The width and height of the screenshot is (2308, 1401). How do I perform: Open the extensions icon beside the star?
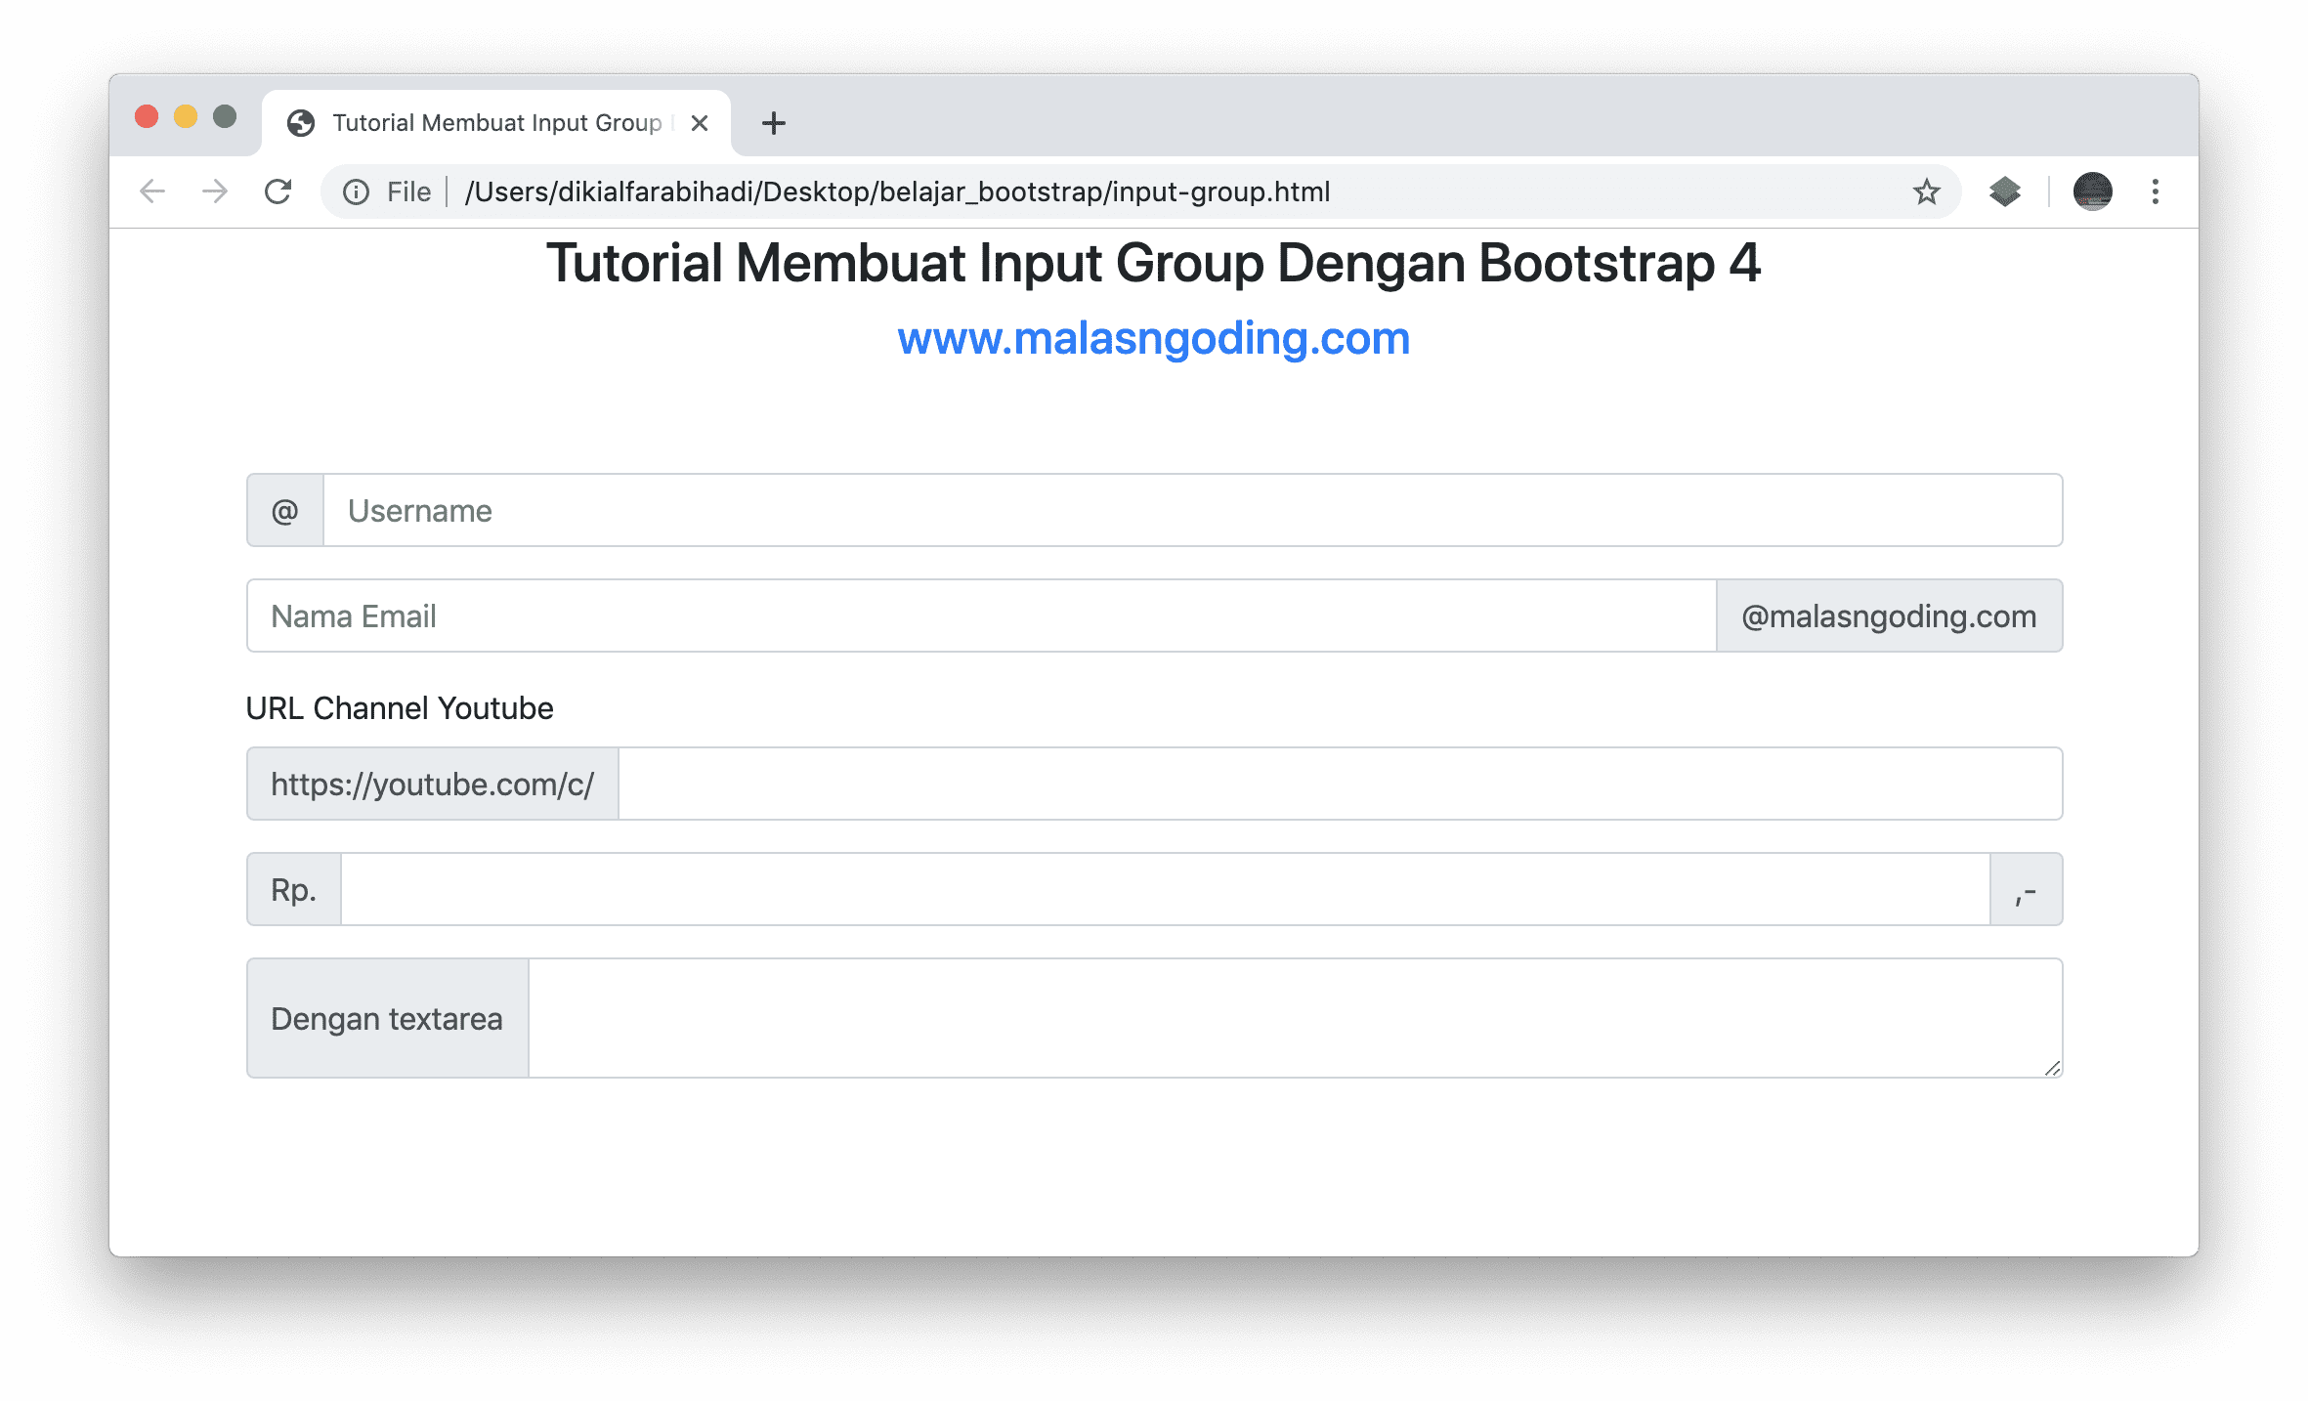tap(2004, 191)
